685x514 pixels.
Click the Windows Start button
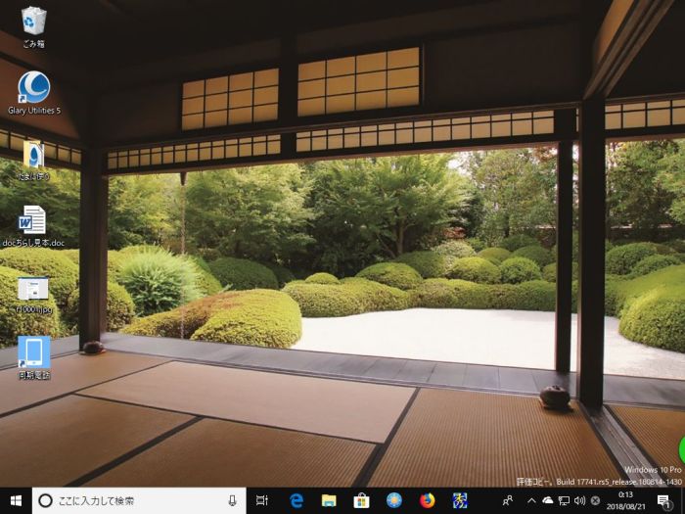(16, 500)
